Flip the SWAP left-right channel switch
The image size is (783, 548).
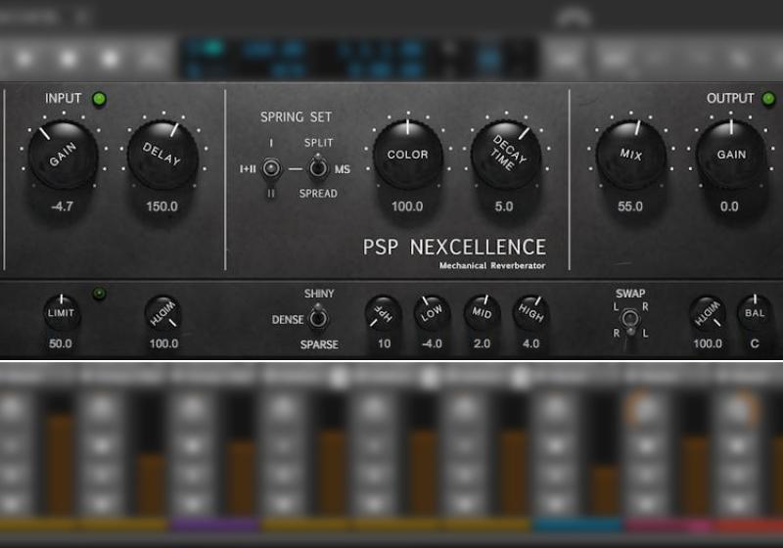pyautogui.click(x=631, y=318)
